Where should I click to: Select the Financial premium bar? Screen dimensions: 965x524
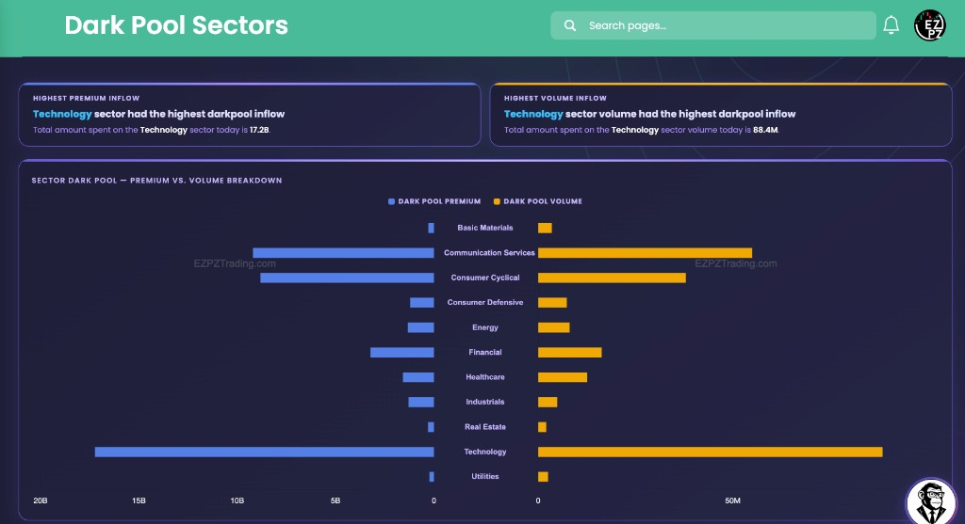pos(402,353)
